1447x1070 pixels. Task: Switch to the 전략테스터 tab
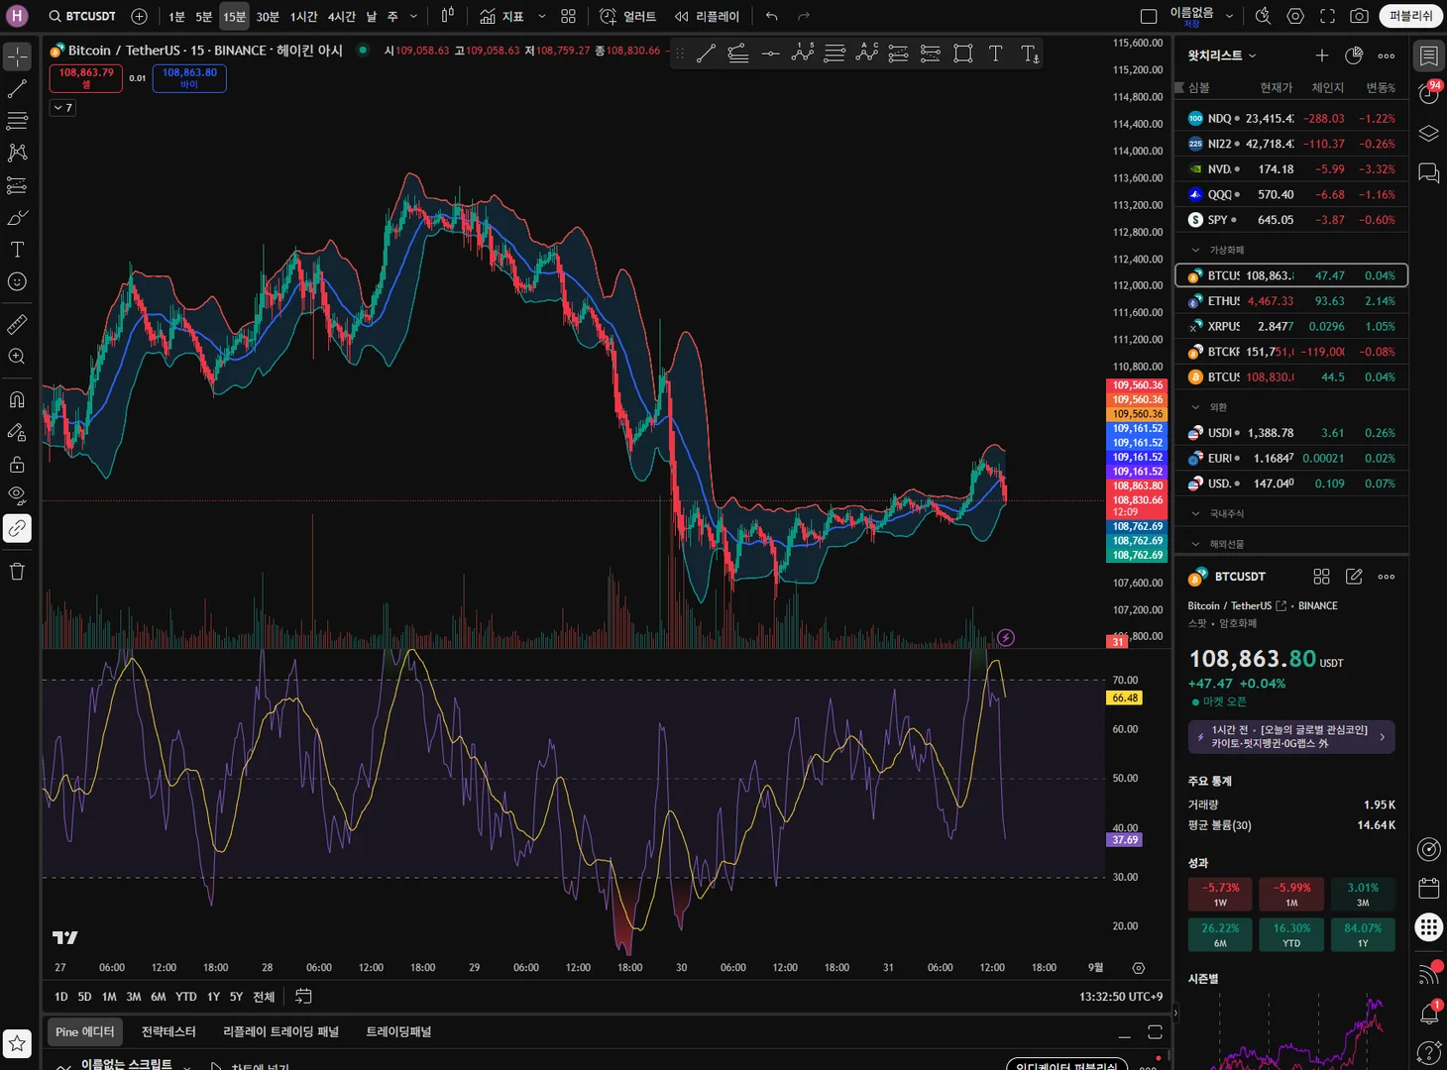coord(168,1031)
